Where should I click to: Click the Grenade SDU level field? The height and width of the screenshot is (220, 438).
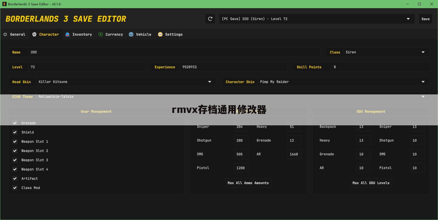tap(364, 154)
